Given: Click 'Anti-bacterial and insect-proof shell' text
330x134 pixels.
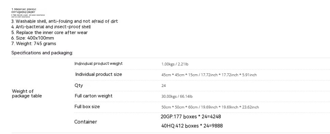Looking at the screenshot, I should pos(51,27).
